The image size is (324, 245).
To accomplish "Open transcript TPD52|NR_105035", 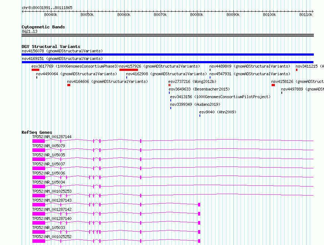I will 48,155.
